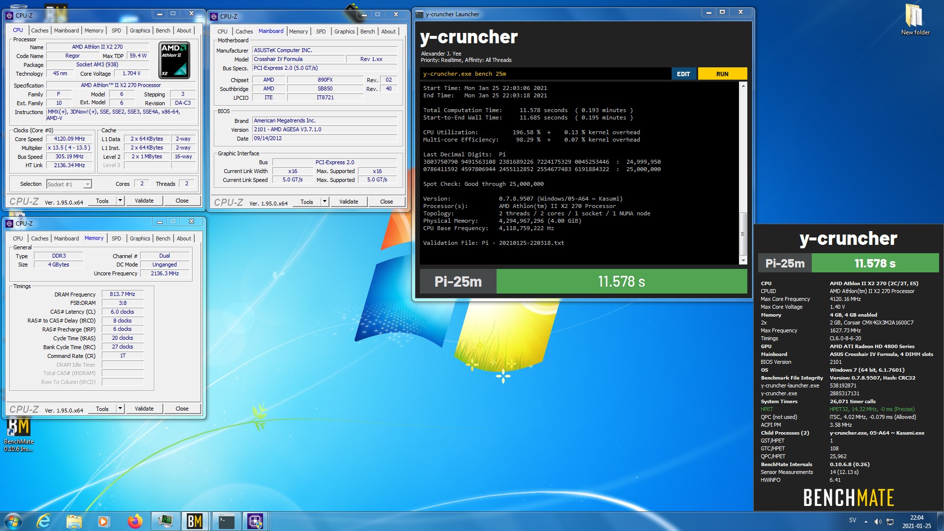This screenshot has height=531, width=944.
Task: Click the y-cruncher command line field 'bench 25m'
Action: click(x=545, y=74)
